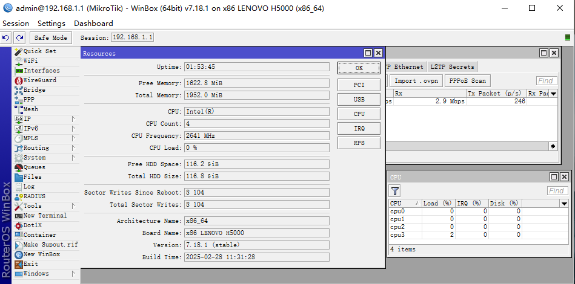Click the USB button

pos(359,100)
